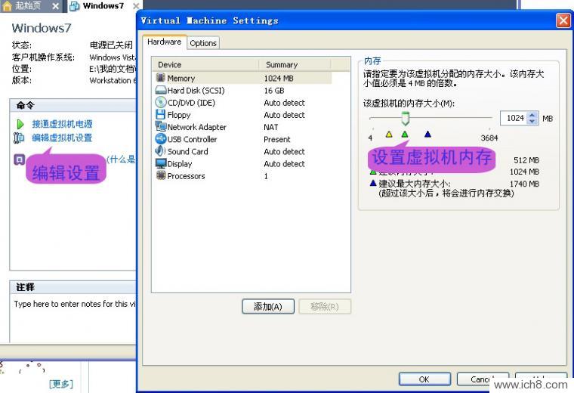Close the Windows7 tab

(135, 6)
